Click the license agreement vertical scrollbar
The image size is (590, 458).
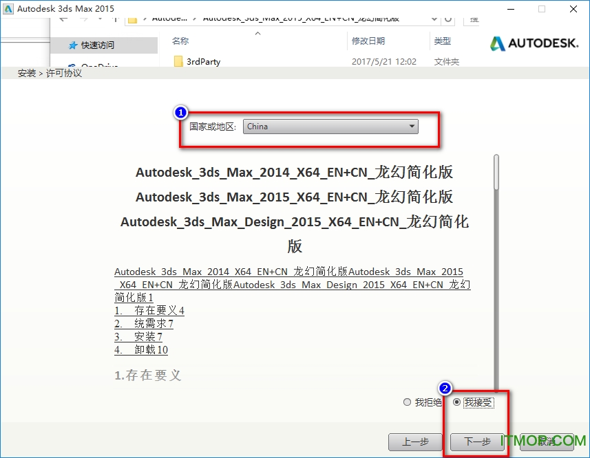click(x=496, y=273)
